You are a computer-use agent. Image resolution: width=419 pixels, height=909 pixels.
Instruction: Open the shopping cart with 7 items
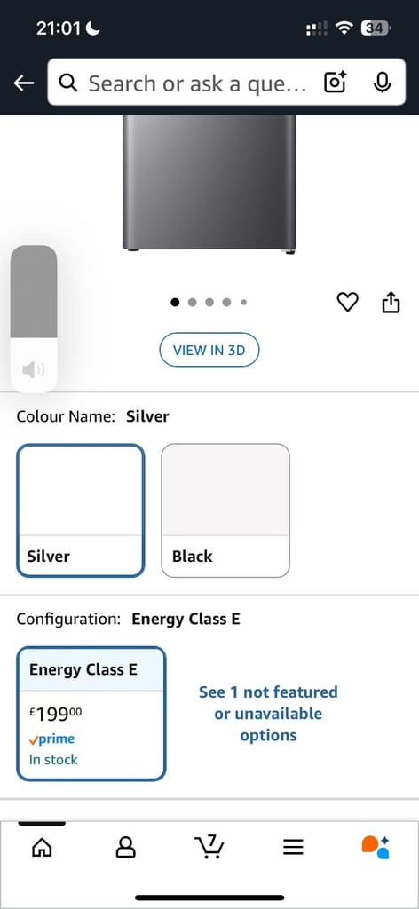[x=209, y=847]
